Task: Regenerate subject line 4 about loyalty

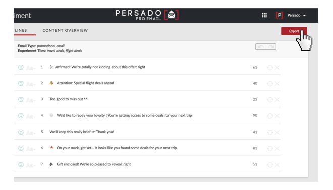Action: coord(270,116)
